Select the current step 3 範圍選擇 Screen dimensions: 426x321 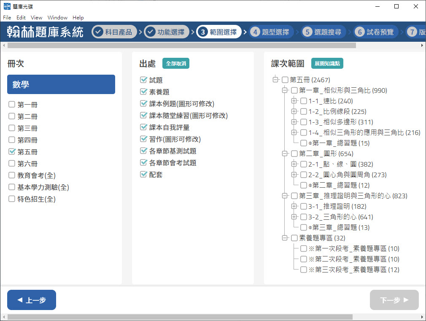click(219, 32)
